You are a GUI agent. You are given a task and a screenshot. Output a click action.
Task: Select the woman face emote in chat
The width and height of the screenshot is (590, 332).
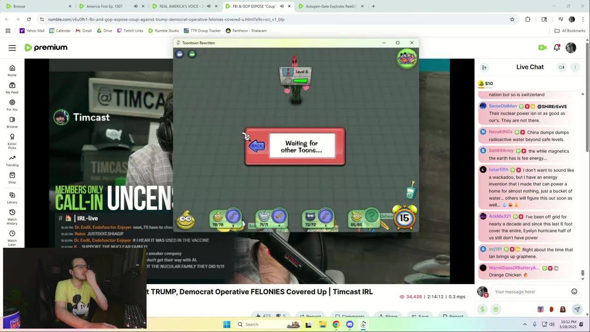[x=563, y=309]
